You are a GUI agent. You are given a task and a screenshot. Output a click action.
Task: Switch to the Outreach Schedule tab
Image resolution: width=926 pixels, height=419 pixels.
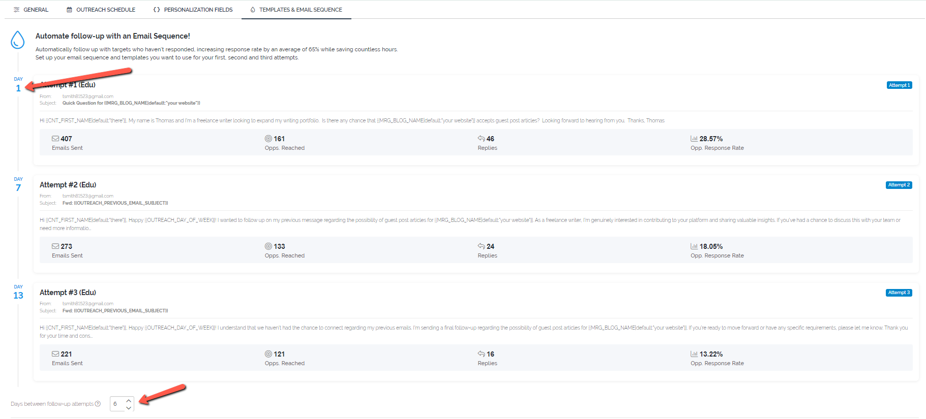pyautogui.click(x=101, y=10)
